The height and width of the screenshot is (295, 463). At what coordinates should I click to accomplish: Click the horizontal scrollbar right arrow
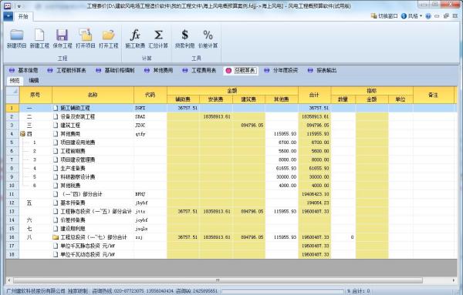[454, 280]
